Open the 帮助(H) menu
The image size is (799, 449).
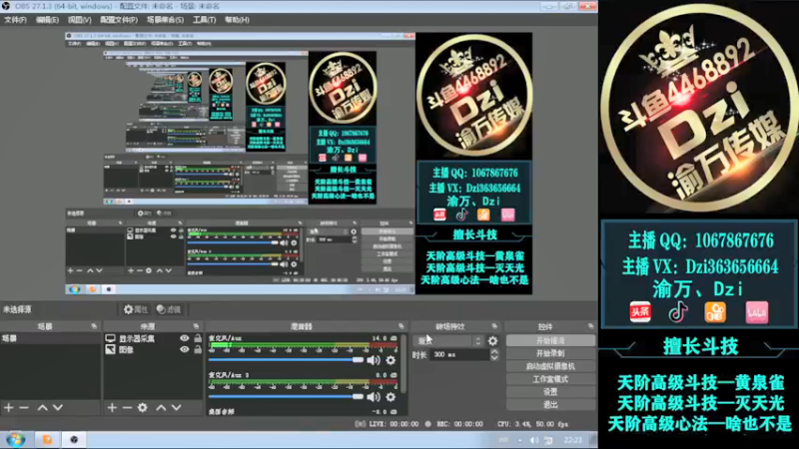237,20
